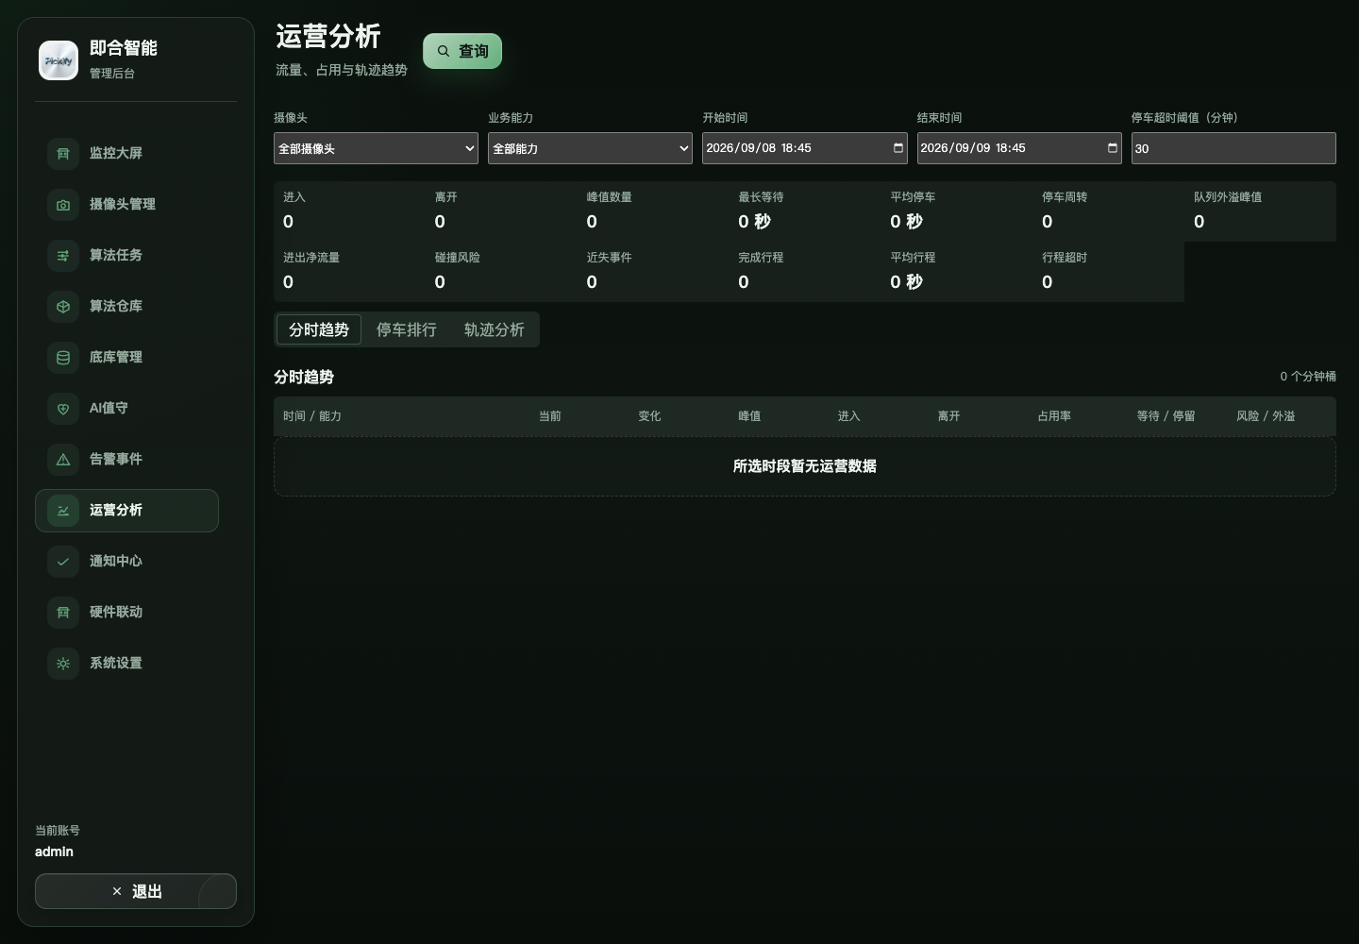The image size is (1359, 944).
Task: Click the 系统设置 gear icon
Action: (63, 663)
